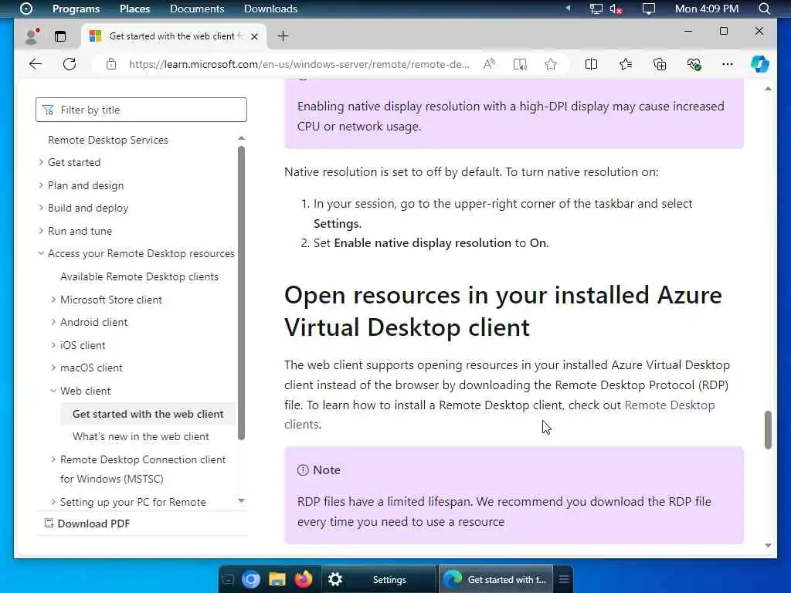
Task: Collapse the Web client node
Action: point(53,391)
